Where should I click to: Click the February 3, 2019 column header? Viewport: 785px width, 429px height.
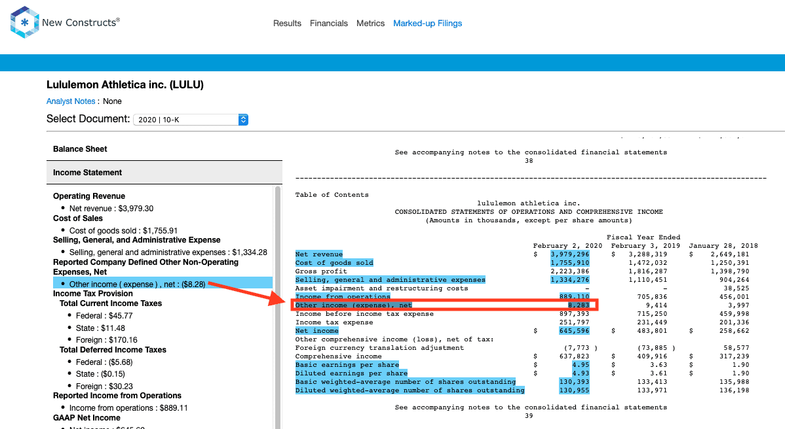[645, 246]
